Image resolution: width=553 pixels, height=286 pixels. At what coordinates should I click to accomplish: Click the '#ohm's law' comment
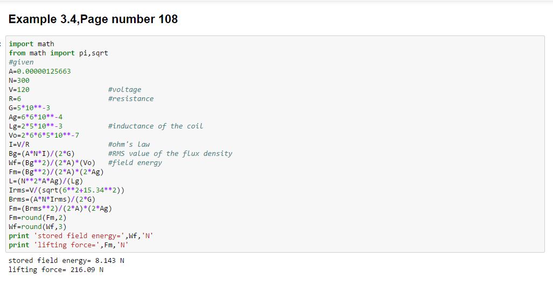pyautogui.click(x=129, y=145)
